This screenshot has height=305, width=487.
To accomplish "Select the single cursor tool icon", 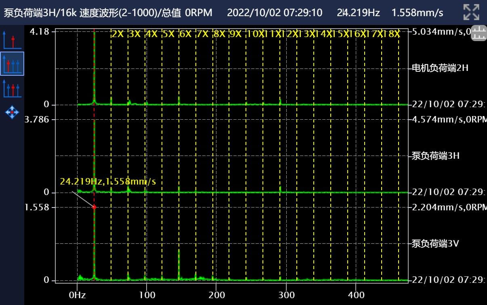I will [12, 40].
